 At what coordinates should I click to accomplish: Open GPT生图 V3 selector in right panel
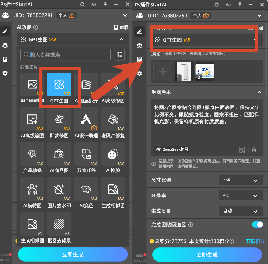click(x=208, y=40)
